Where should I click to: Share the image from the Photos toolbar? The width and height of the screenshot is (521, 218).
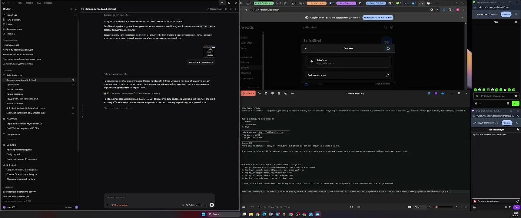(x=279, y=93)
